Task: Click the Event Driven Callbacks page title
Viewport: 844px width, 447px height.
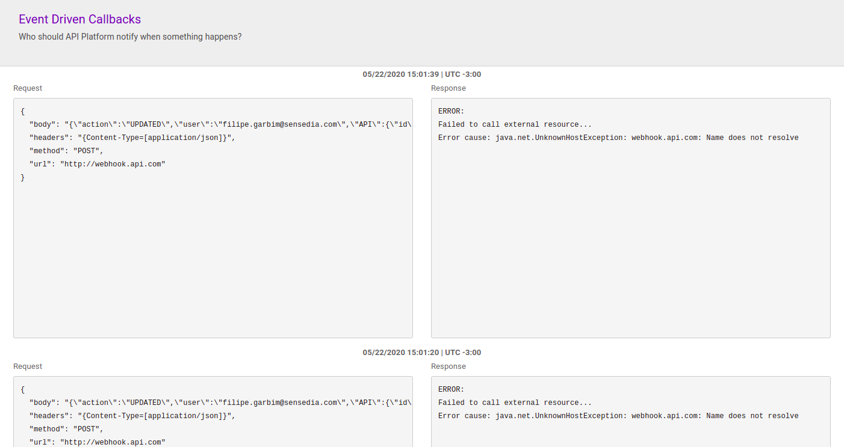Action: 79,19
